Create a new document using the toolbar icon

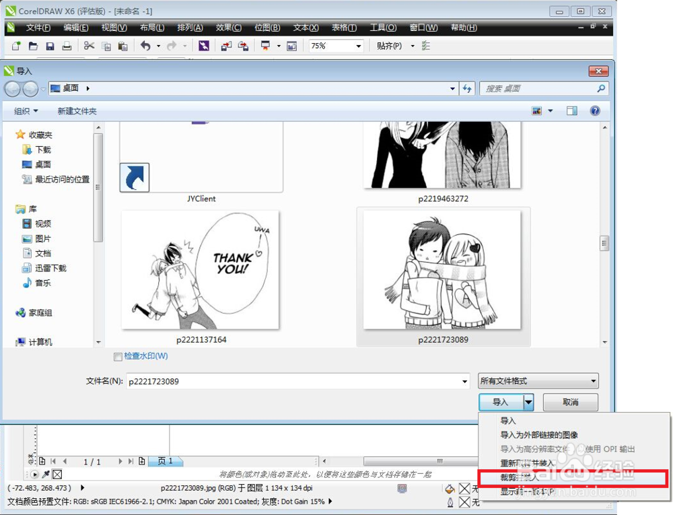pyautogui.click(x=15, y=46)
